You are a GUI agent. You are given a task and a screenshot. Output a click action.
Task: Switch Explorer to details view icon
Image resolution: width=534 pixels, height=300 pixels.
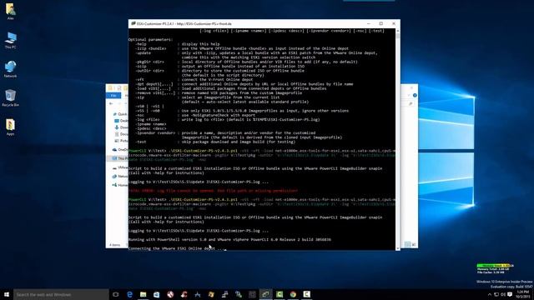coord(408,244)
